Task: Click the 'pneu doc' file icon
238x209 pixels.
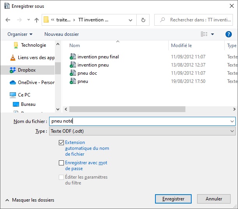Action: [72, 73]
